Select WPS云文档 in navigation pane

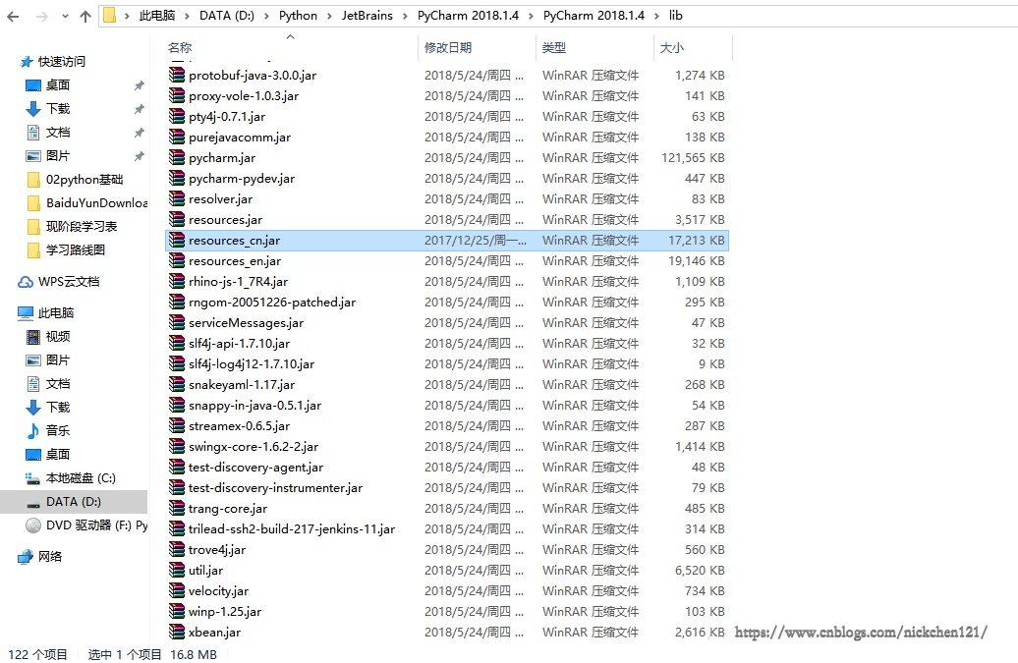point(68,282)
